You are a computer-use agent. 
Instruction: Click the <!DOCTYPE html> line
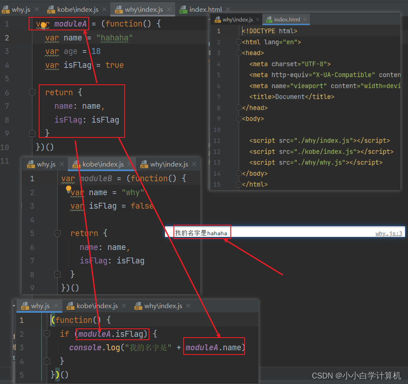coord(269,31)
